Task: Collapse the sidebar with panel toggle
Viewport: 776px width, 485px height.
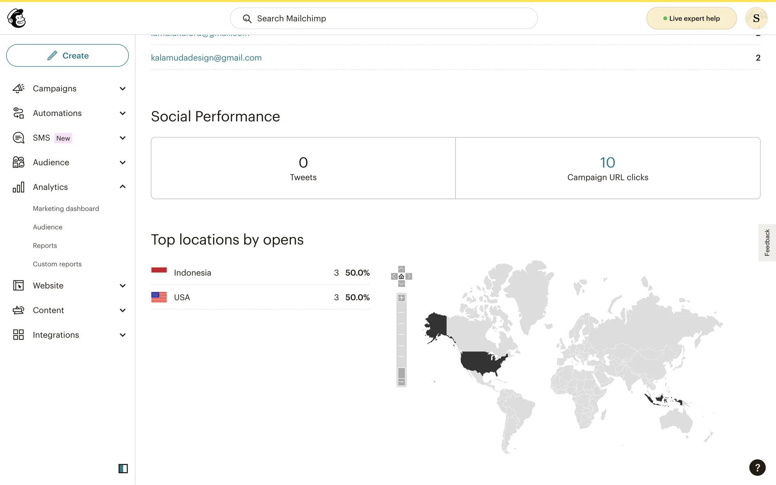Action: (123, 468)
